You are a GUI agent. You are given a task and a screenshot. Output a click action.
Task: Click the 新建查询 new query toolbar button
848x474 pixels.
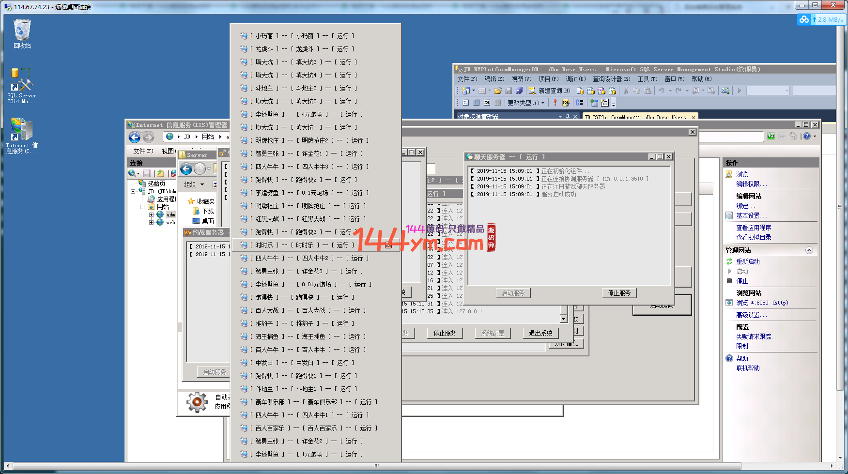point(549,91)
